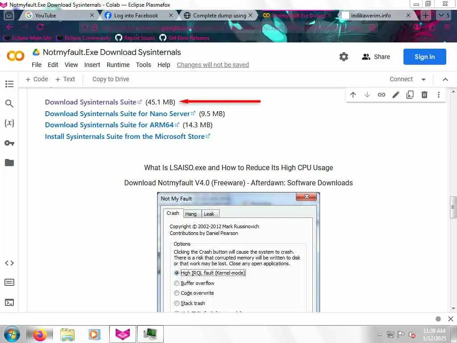Viewport: 457px width, 343px height.
Task: Move cell up arrow
Action: (353, 95)
